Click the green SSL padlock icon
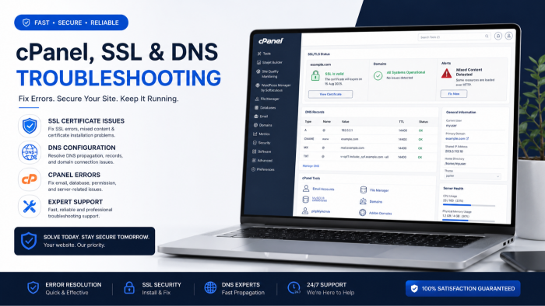Screen dimensions: 545x306 tap(315, 75)
